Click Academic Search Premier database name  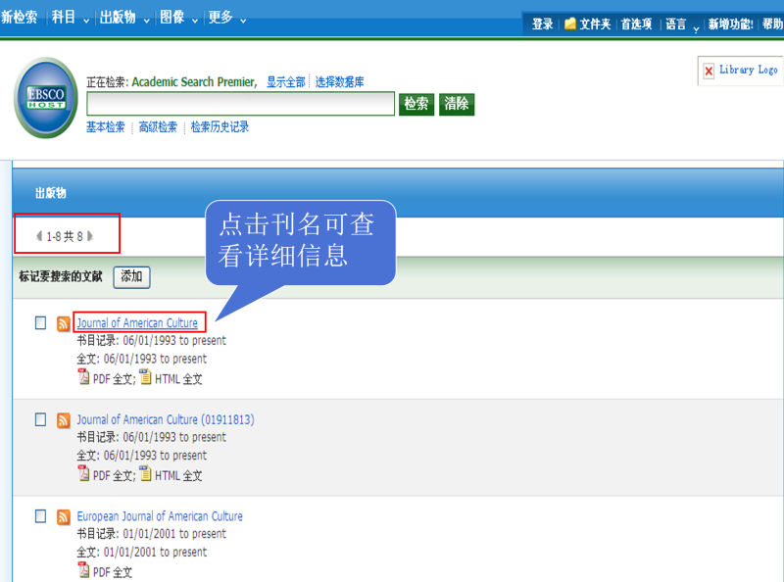194,82
